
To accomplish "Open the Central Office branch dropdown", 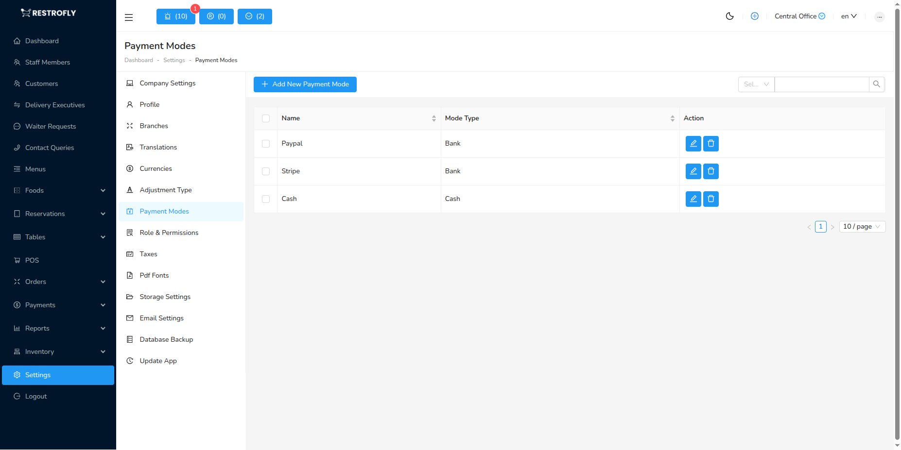I will pyautogui.click(x=799, y=16).
